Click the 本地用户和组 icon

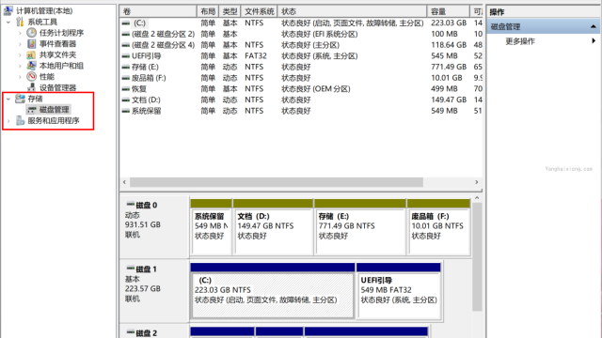[31, 66]
